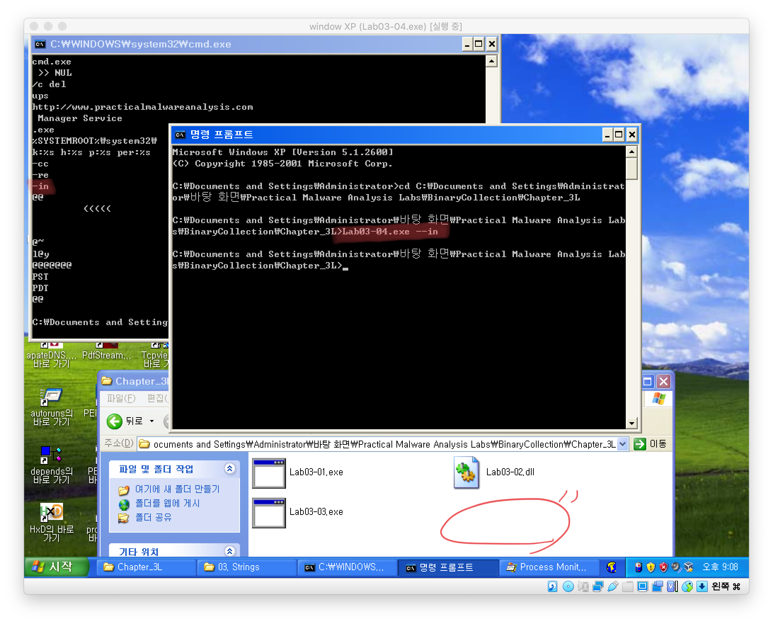This screenshot has width=773, height=624.
Task: Collapse the 기타 위치 panel
Action: point(230,551)
